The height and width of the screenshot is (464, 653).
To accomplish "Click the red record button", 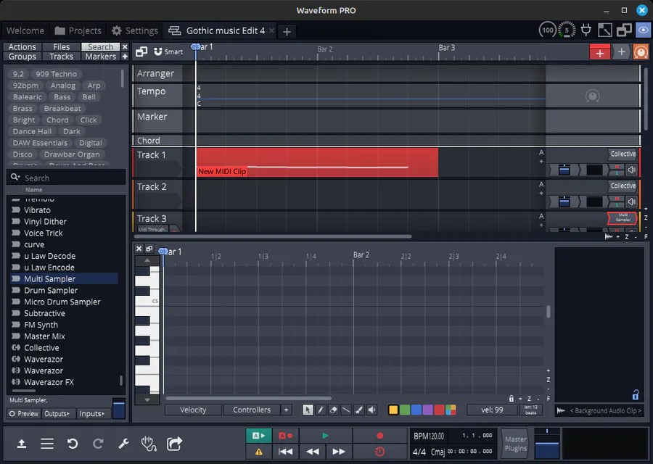I will click(379, 436).
